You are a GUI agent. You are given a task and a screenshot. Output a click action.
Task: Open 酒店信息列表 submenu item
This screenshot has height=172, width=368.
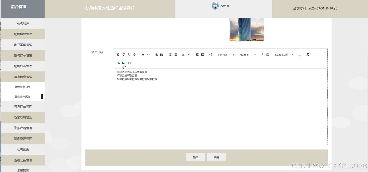coord(23,87)
